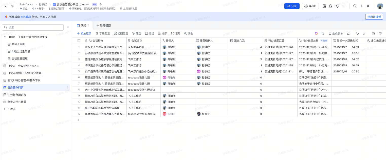Click the home icon in top bar

pos(12,6)
